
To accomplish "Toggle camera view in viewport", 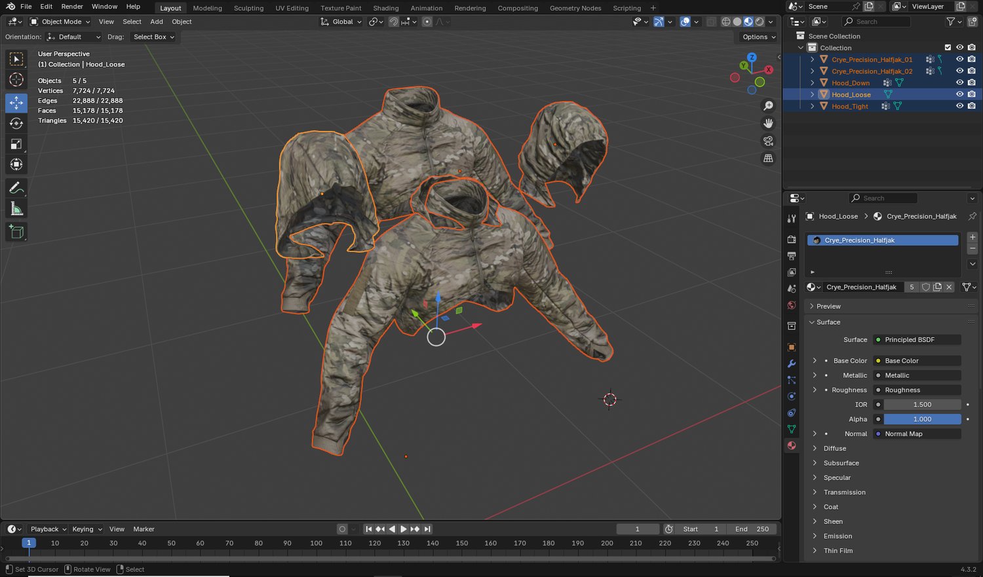I will click(x=768, y=141).
